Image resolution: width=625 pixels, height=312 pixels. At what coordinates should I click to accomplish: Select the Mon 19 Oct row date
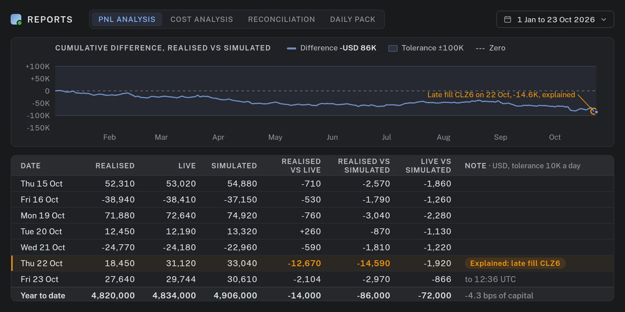(x=43, y=215)
